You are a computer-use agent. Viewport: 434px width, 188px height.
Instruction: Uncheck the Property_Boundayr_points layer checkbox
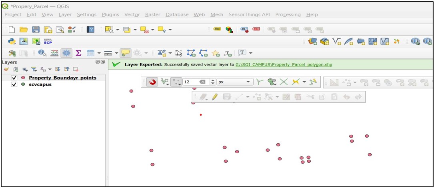coord(14,78)
